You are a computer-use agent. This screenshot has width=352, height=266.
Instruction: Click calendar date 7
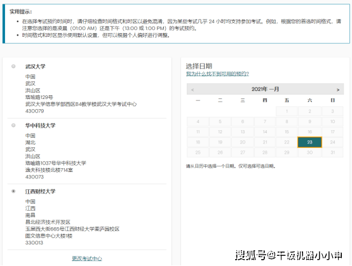point(265,121)
